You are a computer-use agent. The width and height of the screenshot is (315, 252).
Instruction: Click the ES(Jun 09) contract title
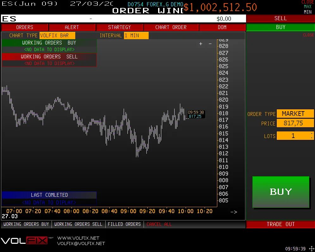[29, 3]
